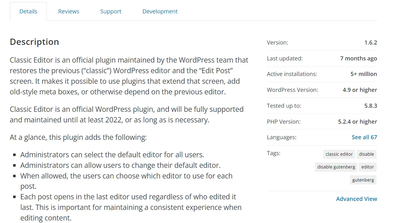Click the '7 months ago' last updated value
This screenshot has height=223, width=404.
[x=358, y=59]
